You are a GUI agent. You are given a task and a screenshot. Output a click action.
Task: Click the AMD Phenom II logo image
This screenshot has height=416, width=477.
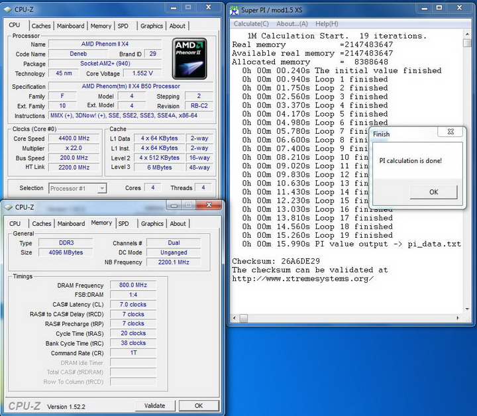189,58
